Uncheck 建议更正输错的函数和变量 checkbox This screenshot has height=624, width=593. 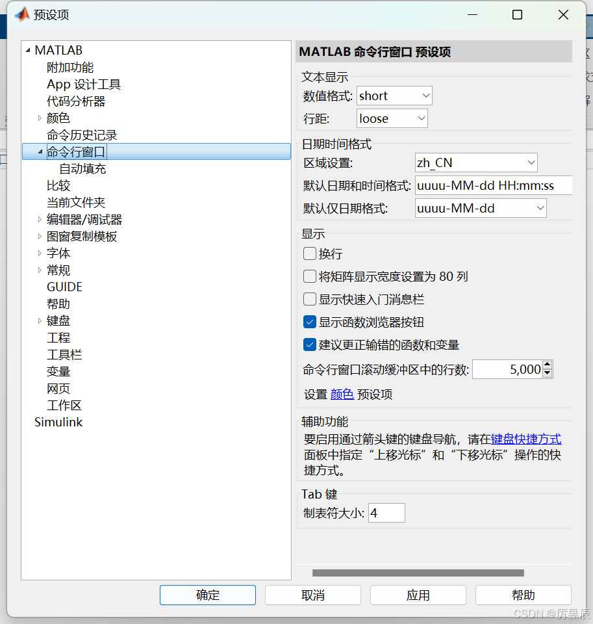point(309,344)
